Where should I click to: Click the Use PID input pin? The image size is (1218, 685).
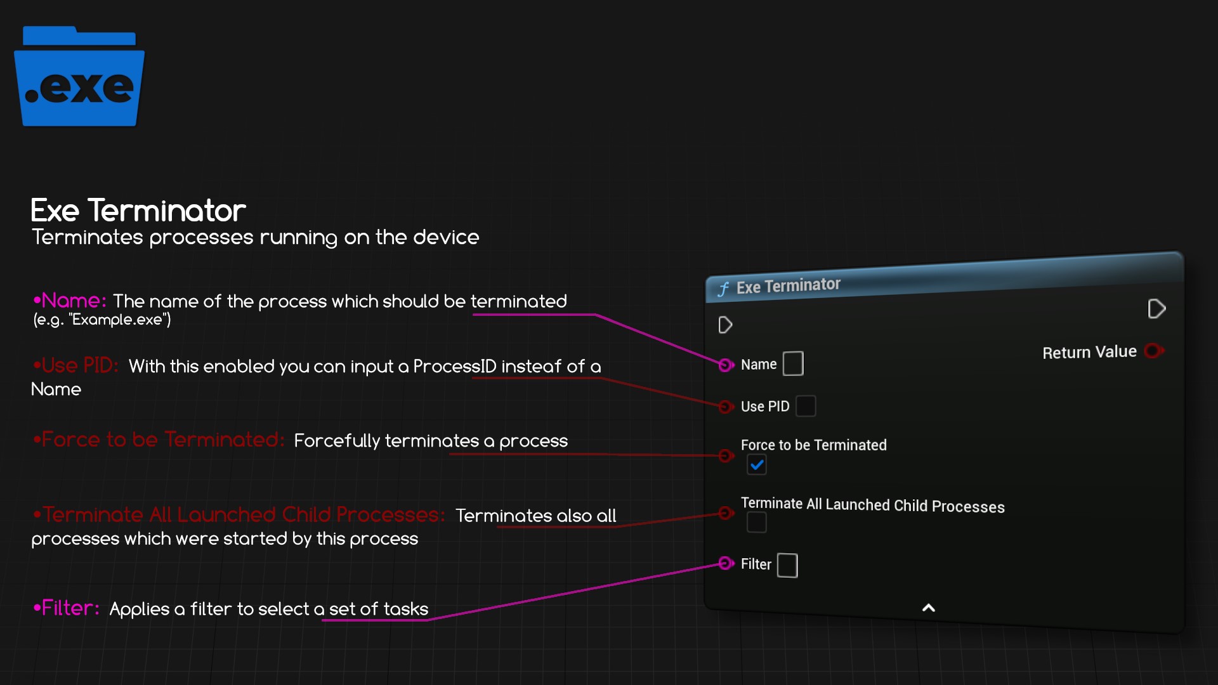(x=725, y=407)
